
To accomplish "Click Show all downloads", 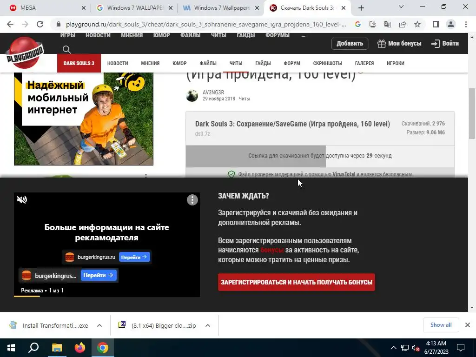I will tap(441, 325).
